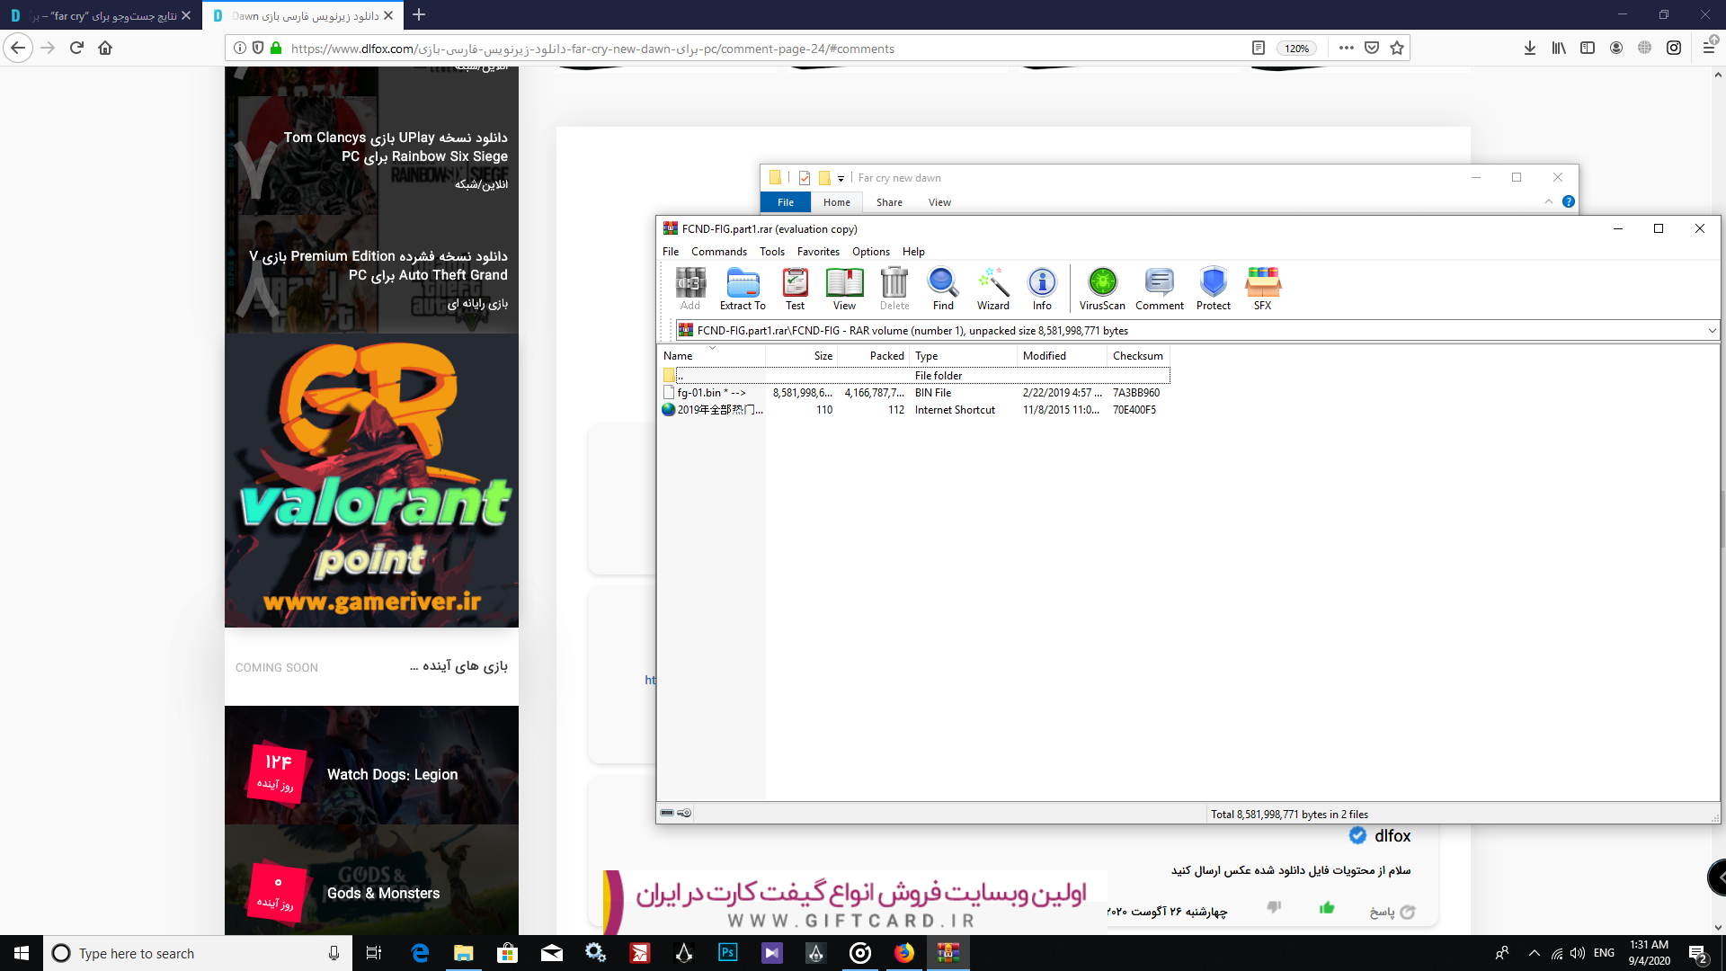The width and height of the screenshot is (1726, 971).
Task: Open the Favorites menu in WinRAR
Action: coord(818,252)
